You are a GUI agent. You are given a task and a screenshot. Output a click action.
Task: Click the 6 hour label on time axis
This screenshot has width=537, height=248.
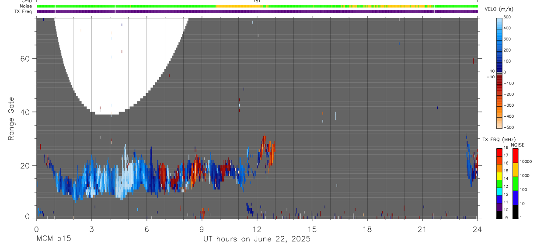pyautogui.click(x=146, y=229)
